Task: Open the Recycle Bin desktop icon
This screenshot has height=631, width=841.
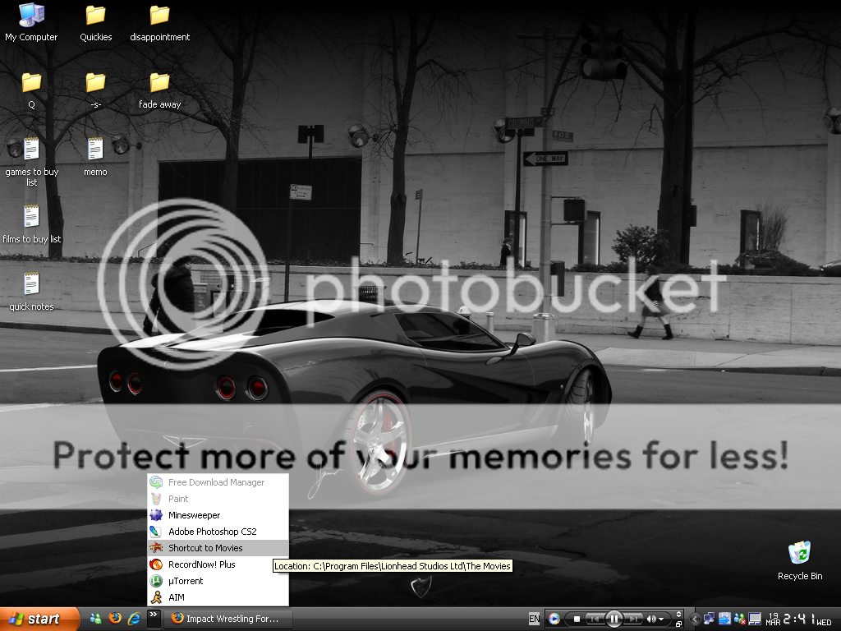Action: [799, 555]
